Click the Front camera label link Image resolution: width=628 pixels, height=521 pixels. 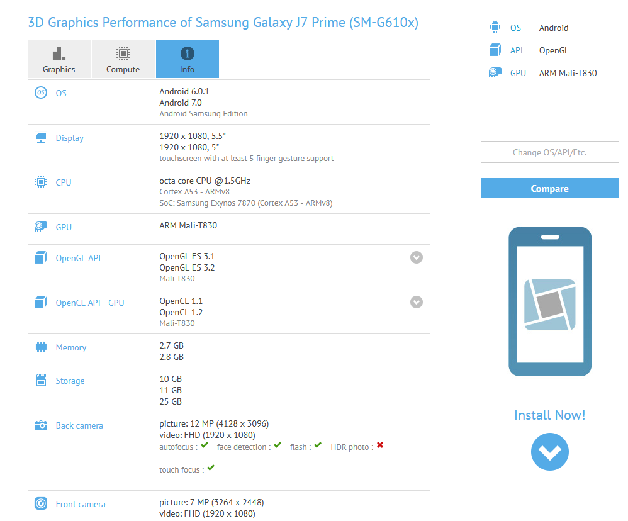coord(81,504)
